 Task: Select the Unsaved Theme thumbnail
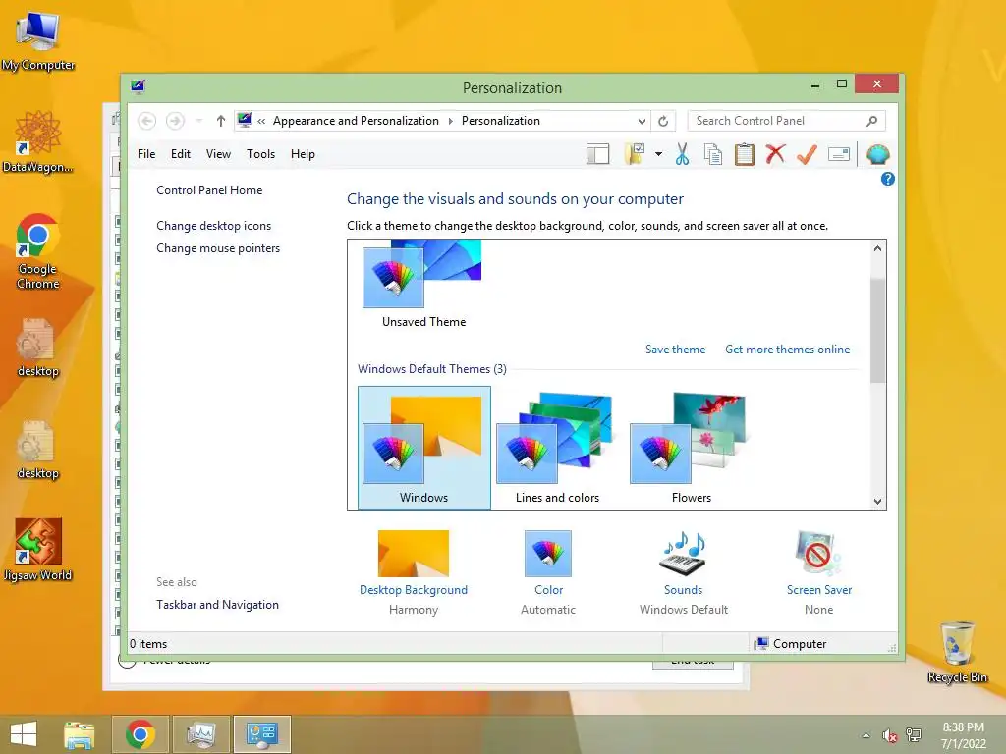423,284
